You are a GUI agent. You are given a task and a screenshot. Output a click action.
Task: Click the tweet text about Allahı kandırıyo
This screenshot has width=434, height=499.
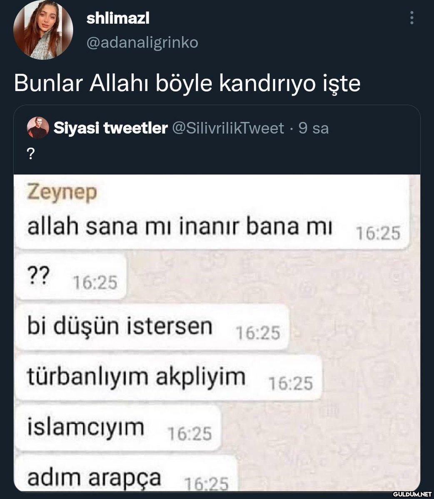[x=187, y=83]
